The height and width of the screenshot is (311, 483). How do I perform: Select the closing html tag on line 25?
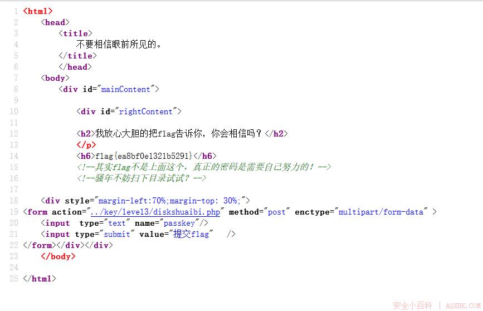[40, 278]
